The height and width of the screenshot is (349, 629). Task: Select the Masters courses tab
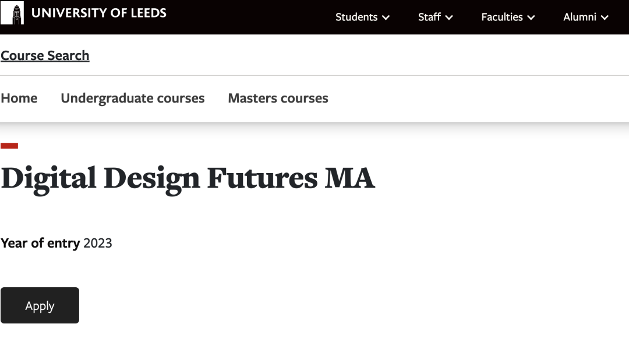tap(278, 98)
